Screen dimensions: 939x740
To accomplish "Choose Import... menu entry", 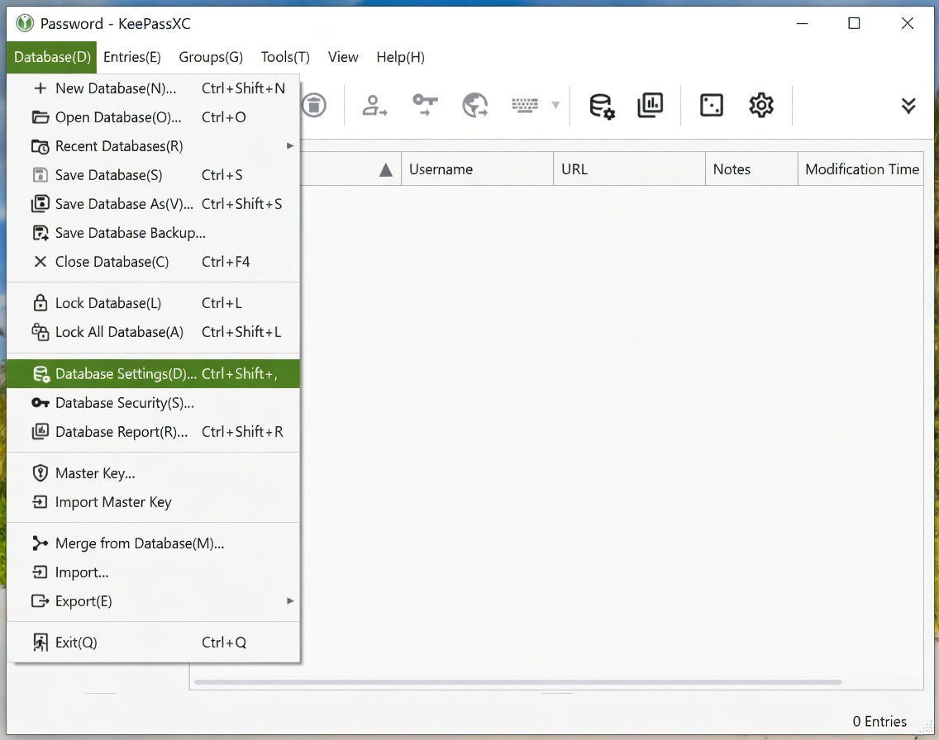I will coord(153,572).
